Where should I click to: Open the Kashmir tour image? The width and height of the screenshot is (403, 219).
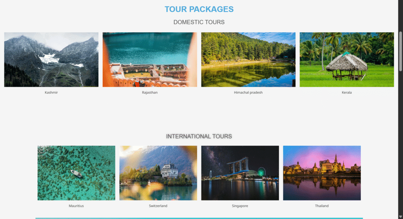point(51,59)
